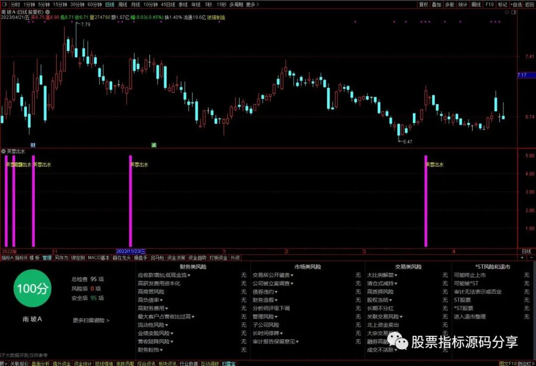Click 可能被*ST risk item
The image size is (536, 366).
coord(466,283)
